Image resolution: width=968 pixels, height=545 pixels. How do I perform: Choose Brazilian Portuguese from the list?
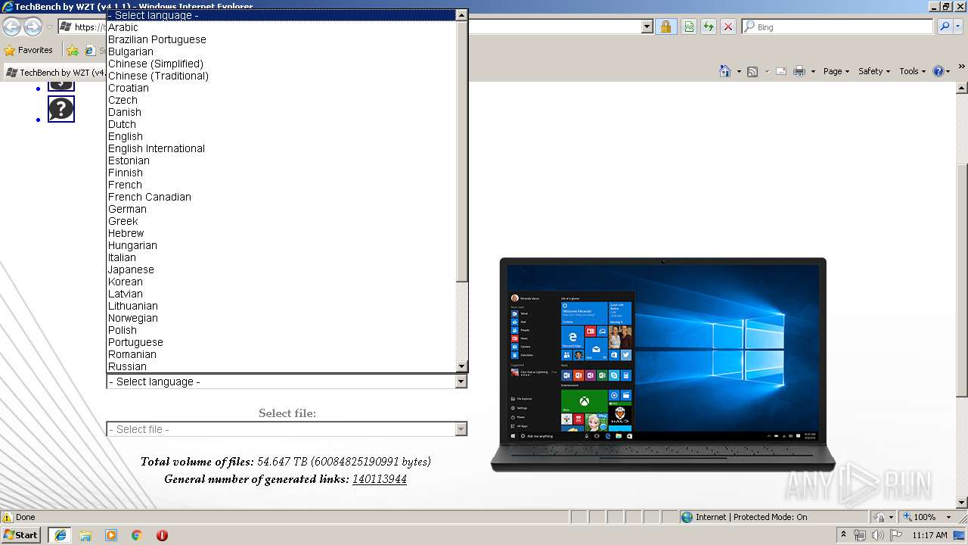click(x=281, y=39)
